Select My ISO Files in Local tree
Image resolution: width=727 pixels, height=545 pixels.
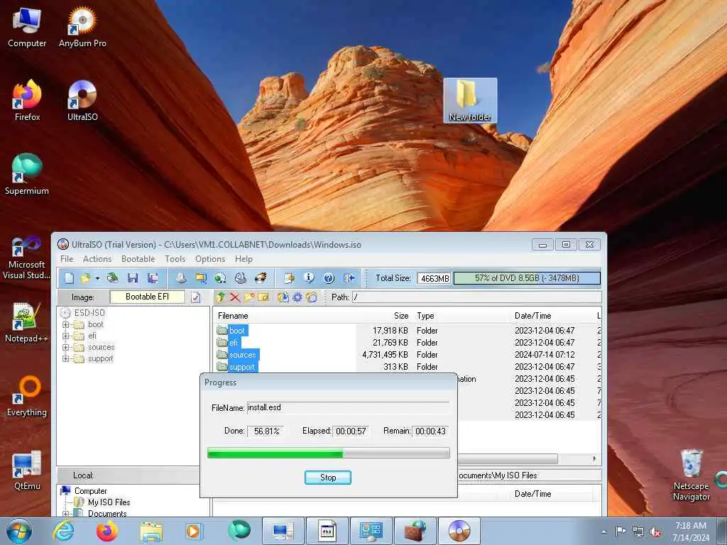pos(109,502)
